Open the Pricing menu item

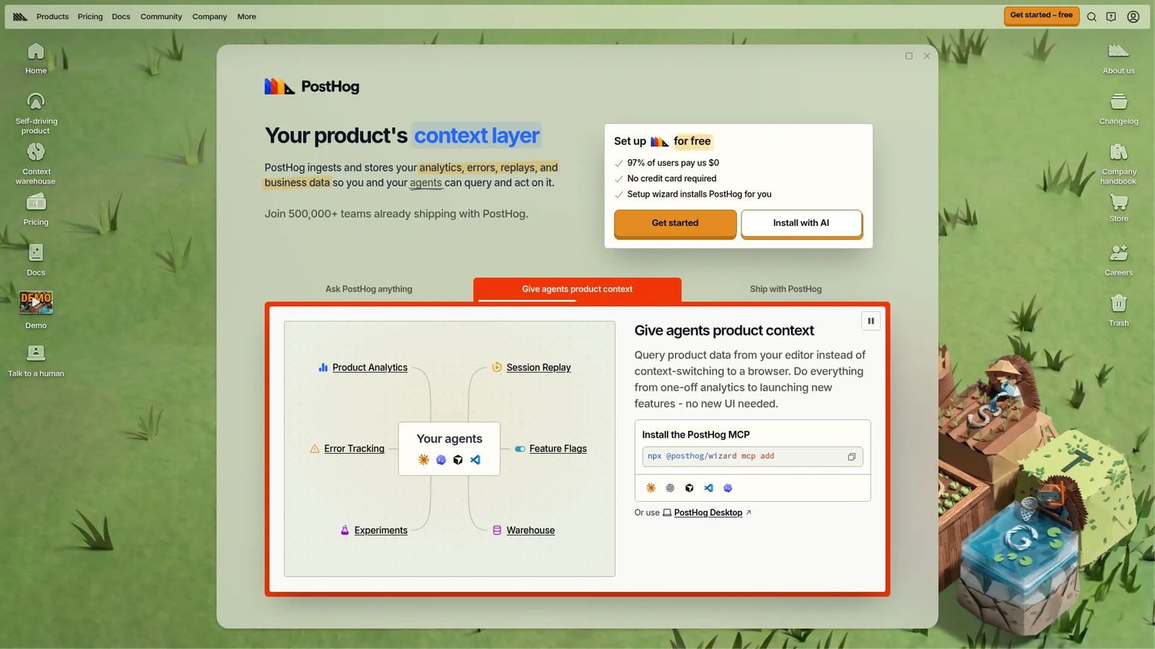[x=90, y=17]
